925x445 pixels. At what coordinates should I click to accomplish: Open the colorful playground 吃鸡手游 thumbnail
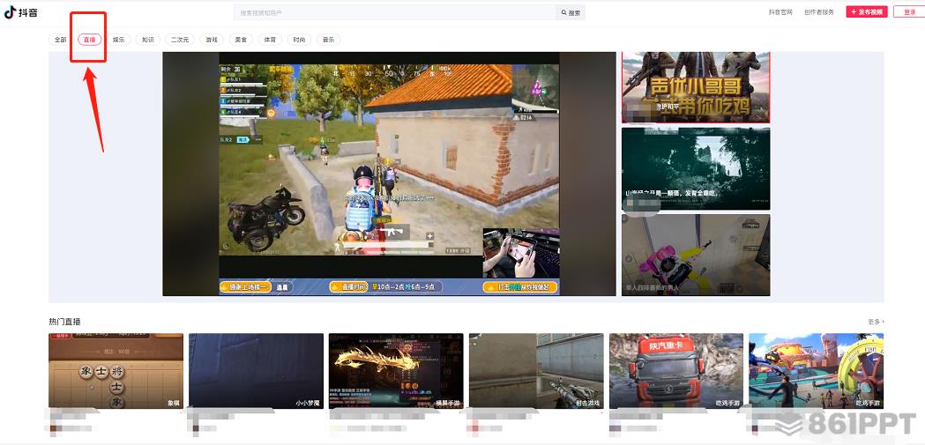(x=817, y=371)
